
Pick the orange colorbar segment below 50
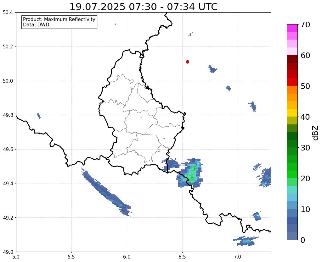(292, 90)
